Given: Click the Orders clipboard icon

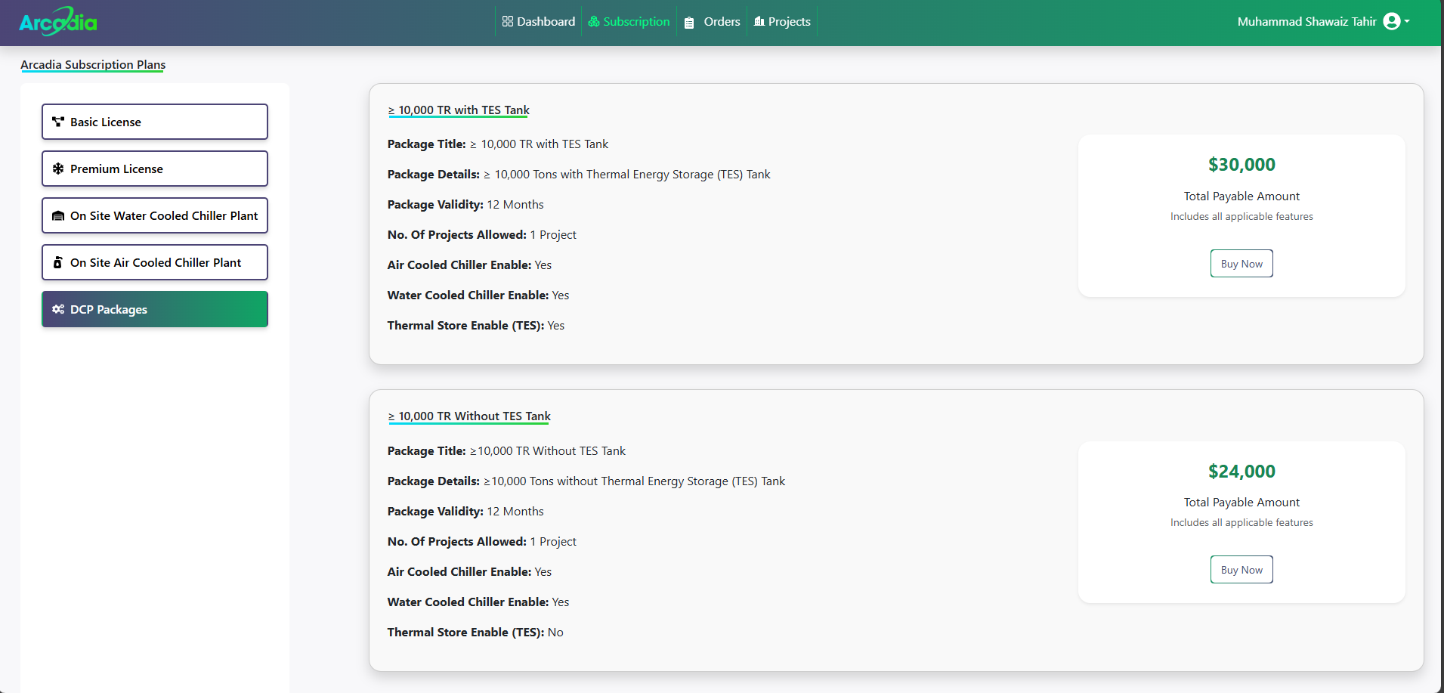Looking at the screenshot, I should click(x=689, y=23).
